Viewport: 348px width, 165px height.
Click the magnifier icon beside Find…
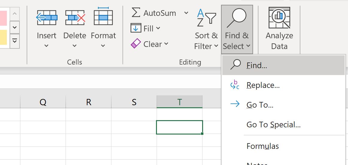[235, 65]
